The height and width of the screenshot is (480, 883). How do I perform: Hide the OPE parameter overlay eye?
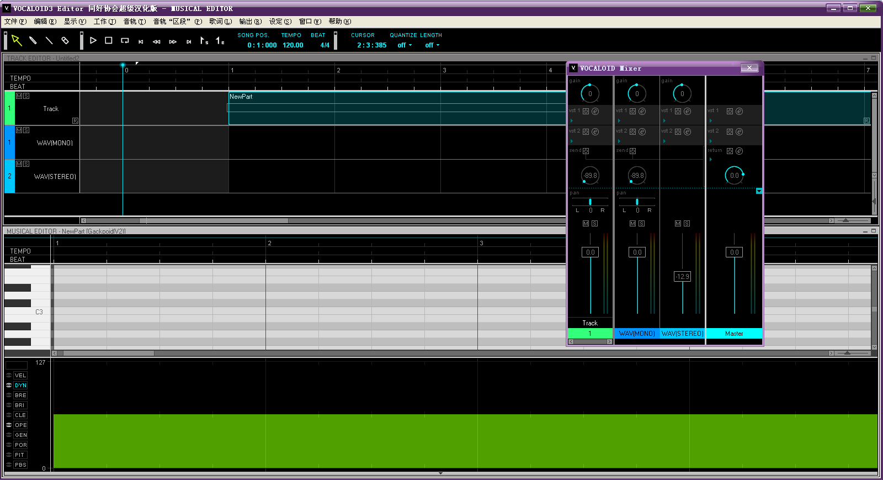(x=9, y=425)
